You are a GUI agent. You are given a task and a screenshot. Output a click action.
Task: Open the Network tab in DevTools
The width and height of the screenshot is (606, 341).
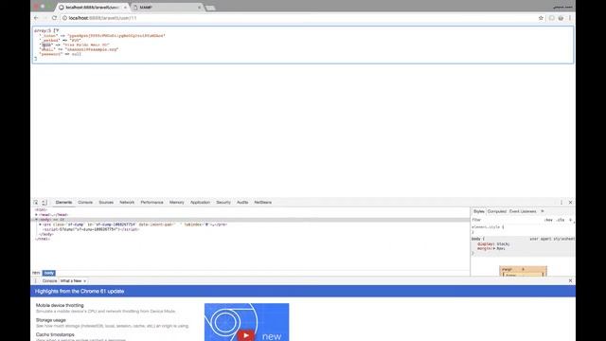click(x=127, y=202)
